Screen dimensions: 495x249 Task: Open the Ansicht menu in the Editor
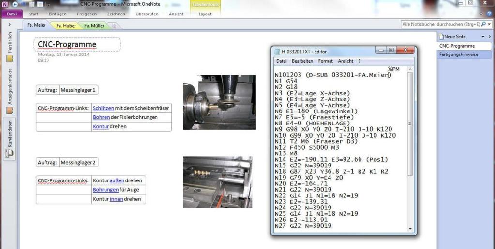point(345,61)
